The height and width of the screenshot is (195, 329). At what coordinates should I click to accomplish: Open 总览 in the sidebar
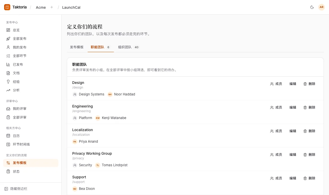click(31, 30)
